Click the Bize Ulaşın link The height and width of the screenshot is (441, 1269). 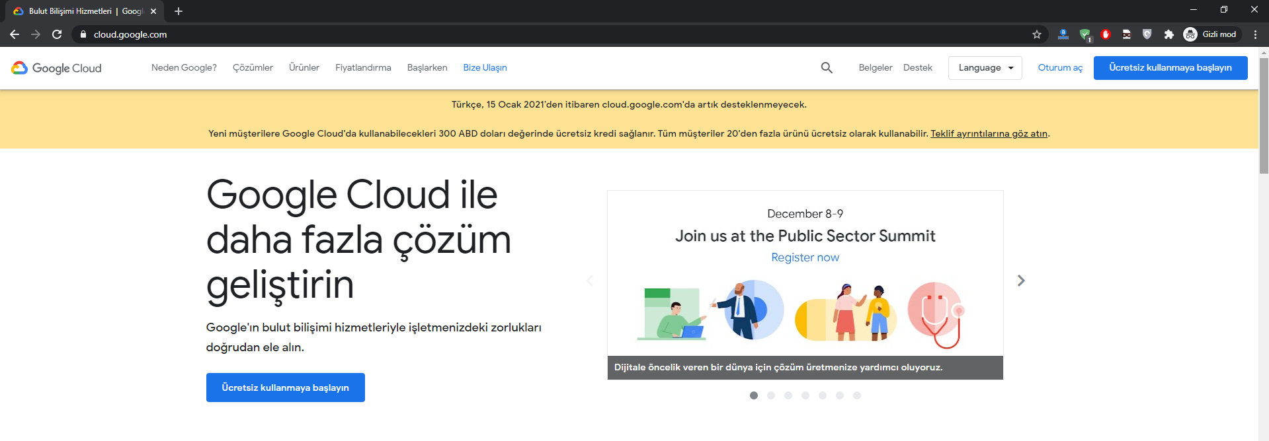coord(485,67)
